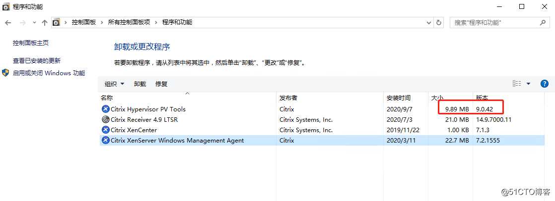Open the recent locations dropdown arrow

tap(34, 22)
